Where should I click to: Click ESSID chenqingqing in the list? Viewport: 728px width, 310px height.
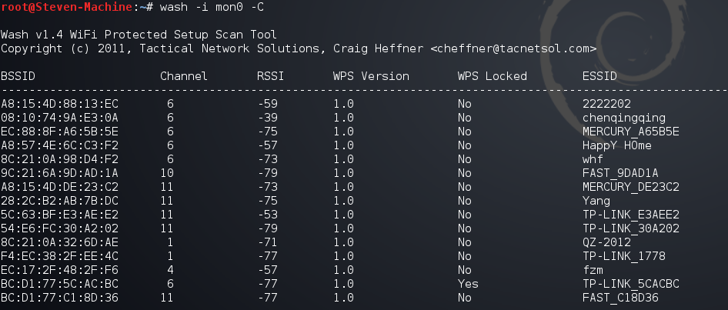coord(624,118)
